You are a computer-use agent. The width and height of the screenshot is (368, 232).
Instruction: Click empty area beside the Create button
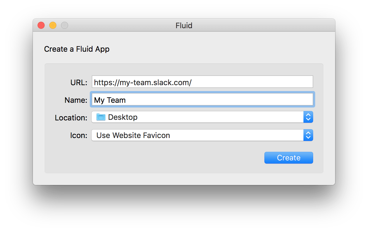coord(176,158)
